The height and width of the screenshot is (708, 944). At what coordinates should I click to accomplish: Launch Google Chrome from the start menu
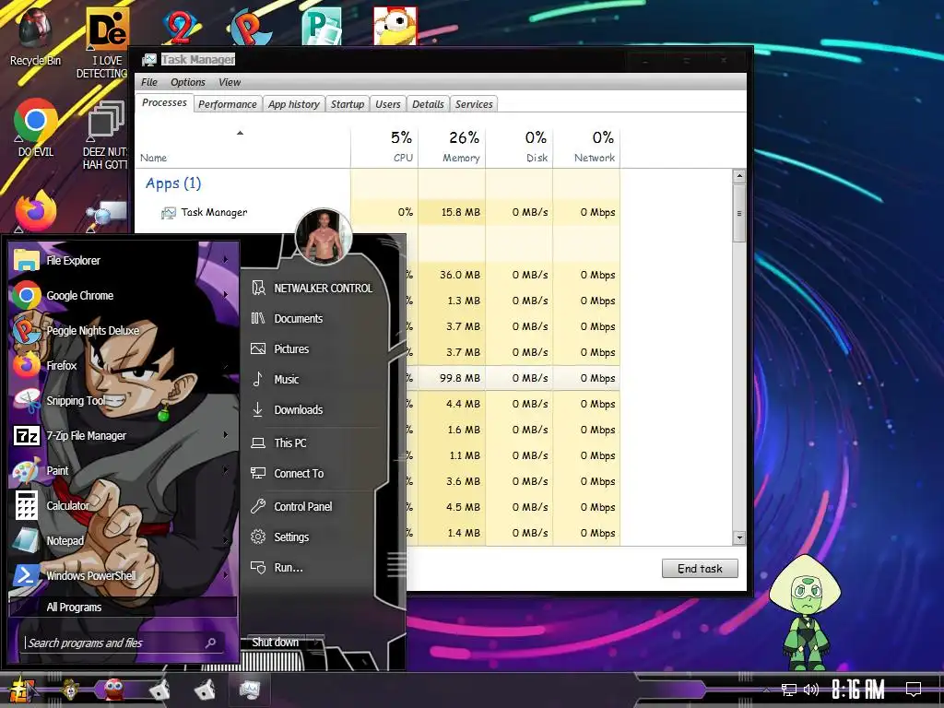point(124,295)
